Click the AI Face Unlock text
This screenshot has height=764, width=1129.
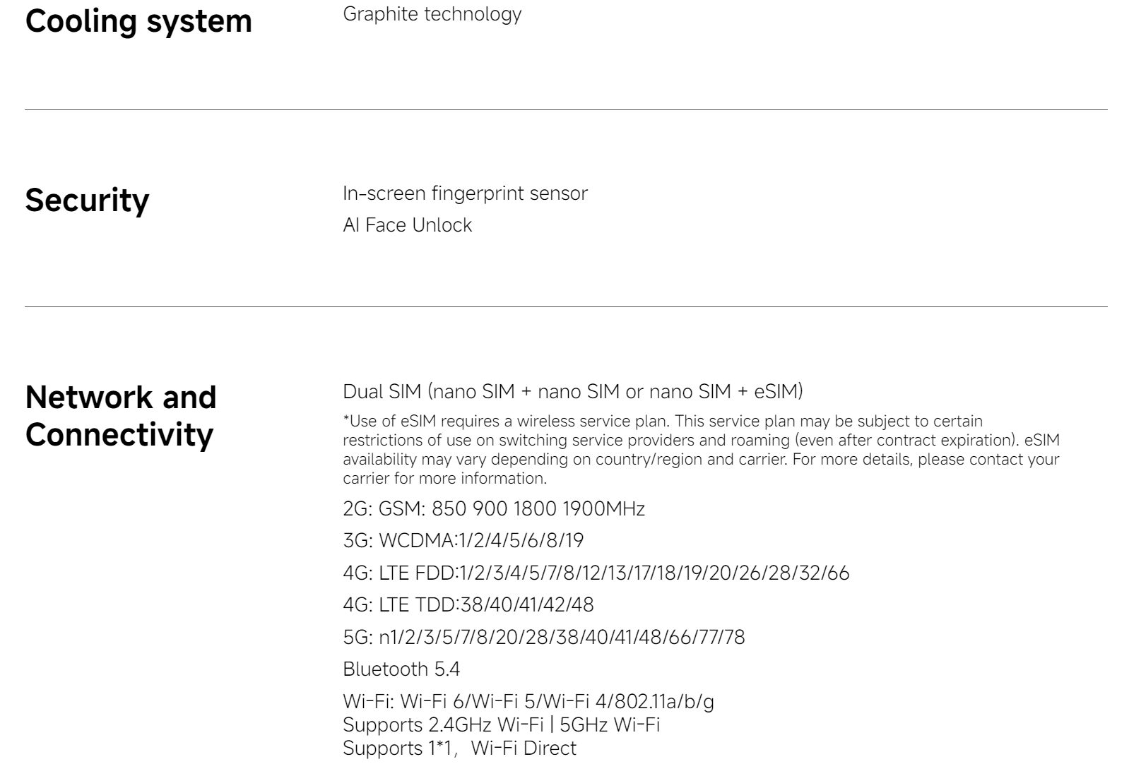tap(407, 225)
